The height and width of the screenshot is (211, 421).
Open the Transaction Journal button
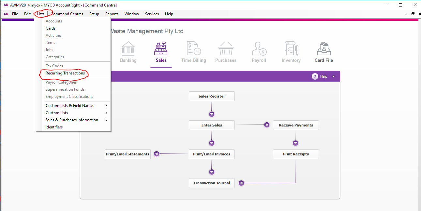click(x=212, y=183)
